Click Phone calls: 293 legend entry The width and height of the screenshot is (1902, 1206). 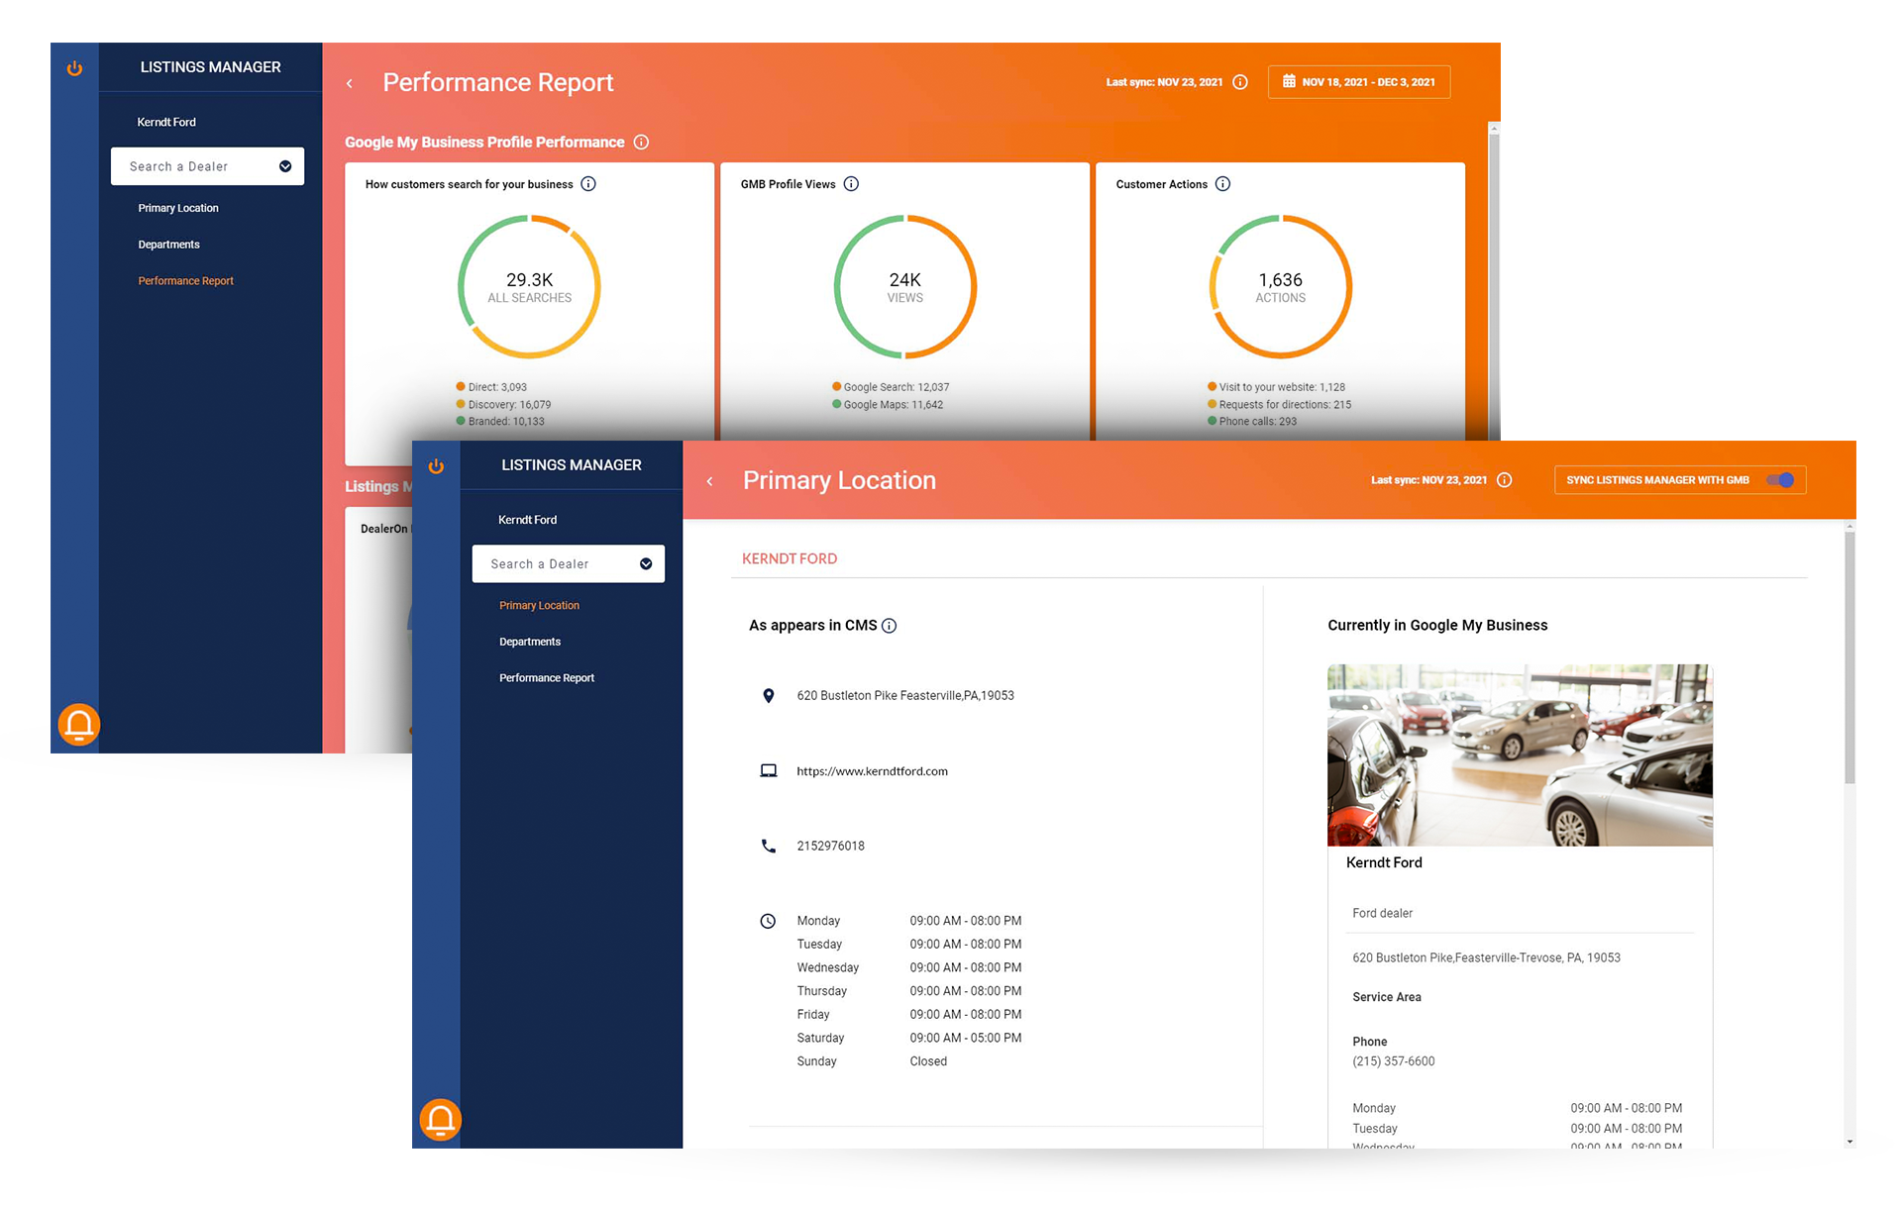1252,422
